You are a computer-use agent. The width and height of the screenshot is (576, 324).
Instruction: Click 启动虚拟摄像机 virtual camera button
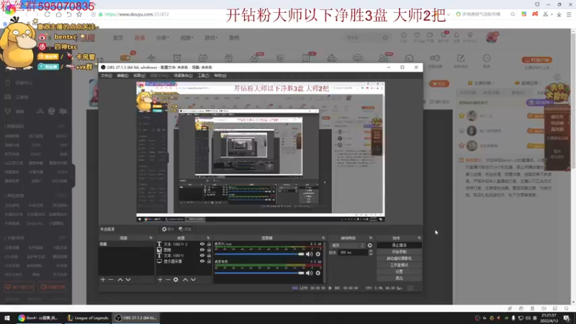tap(399, 258)
